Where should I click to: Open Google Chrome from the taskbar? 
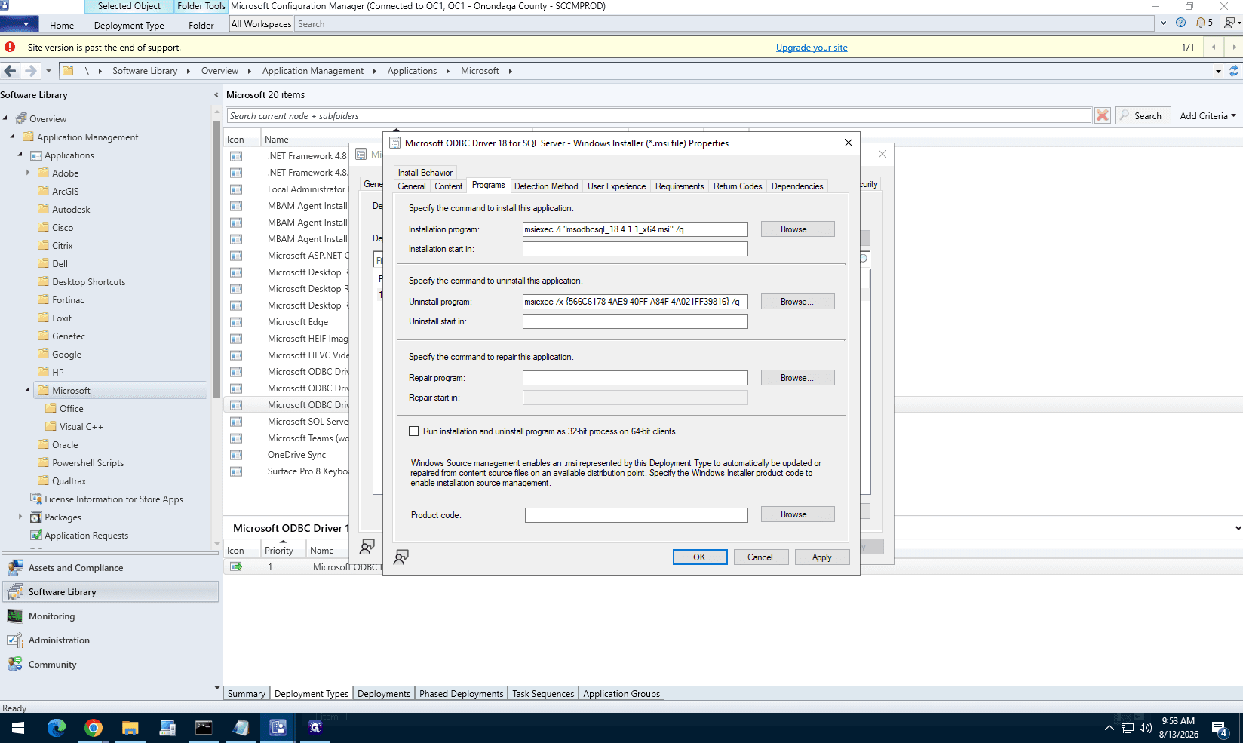pyautogui.click(x=94, y=728)
